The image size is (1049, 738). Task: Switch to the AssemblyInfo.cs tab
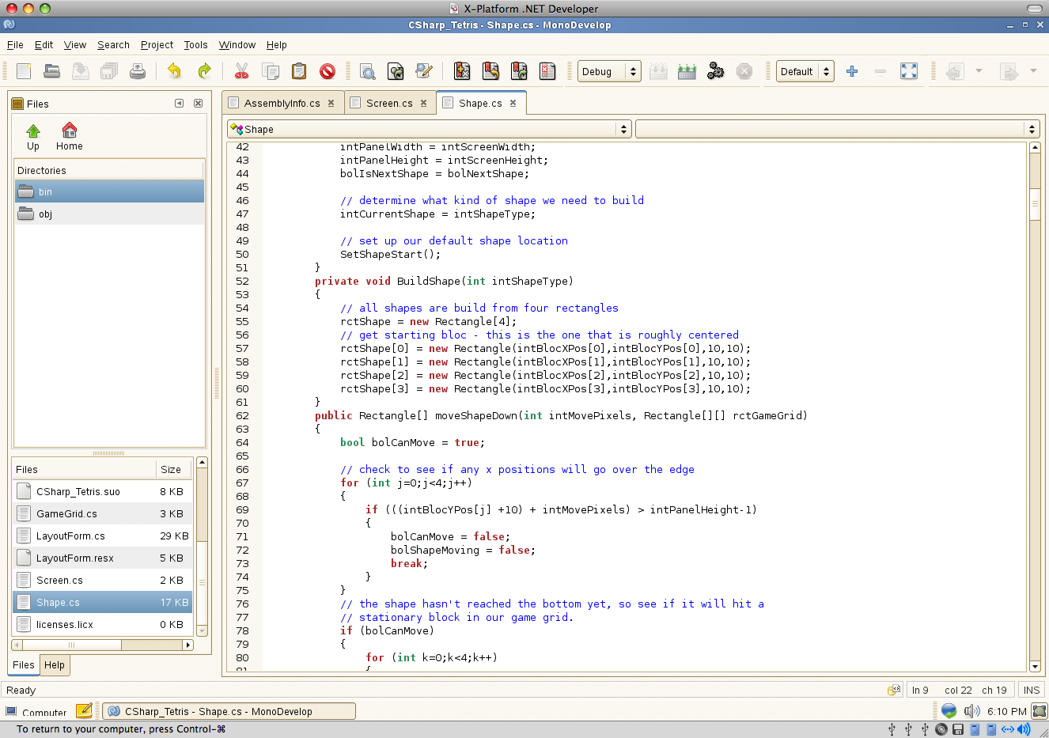pyautogui.click(x=282, y=104)
